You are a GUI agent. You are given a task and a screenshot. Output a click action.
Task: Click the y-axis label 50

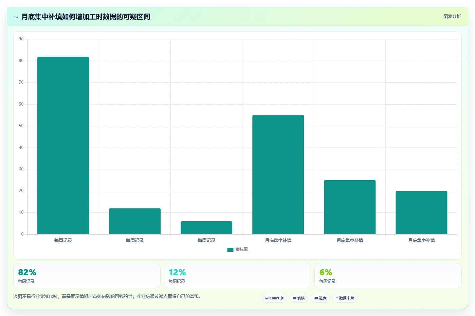coord(21,126)
